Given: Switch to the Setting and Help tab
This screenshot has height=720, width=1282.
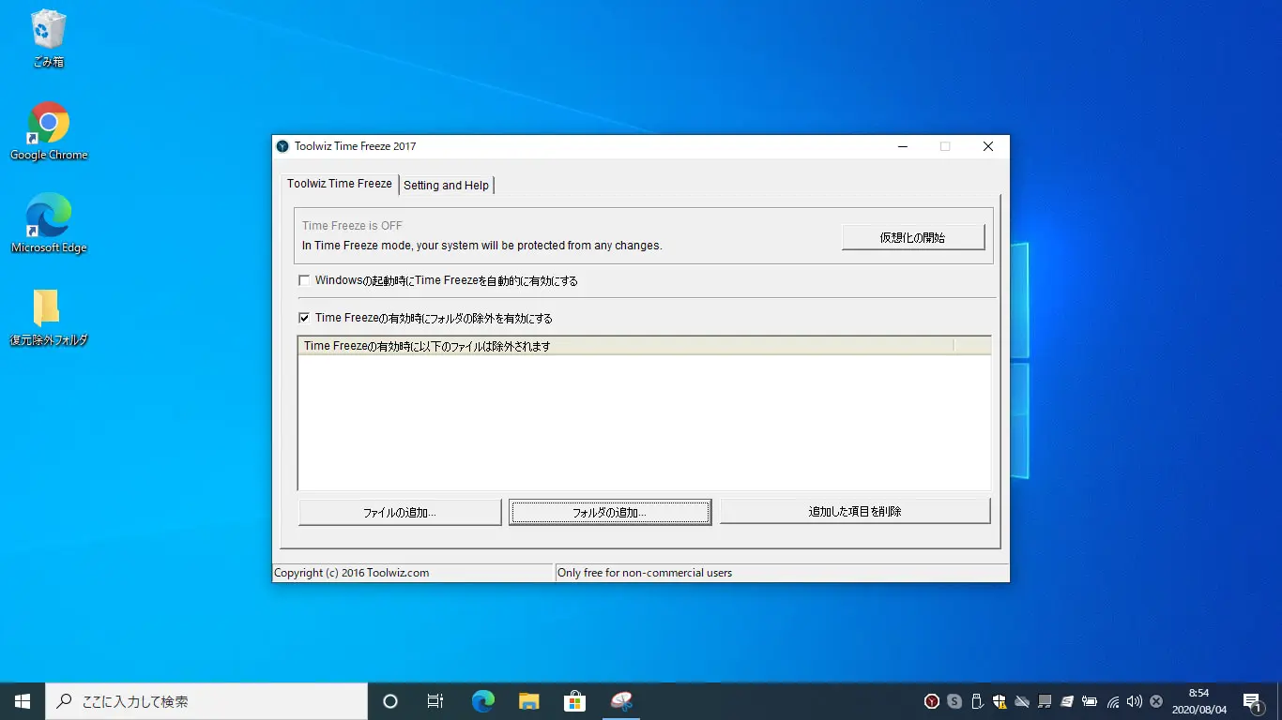Looking at the screenshot, I should [x=446, y=185].
